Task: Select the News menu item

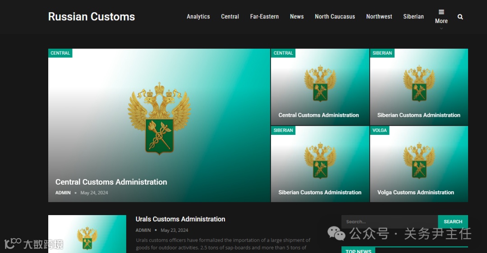Action: coord(297,17)
